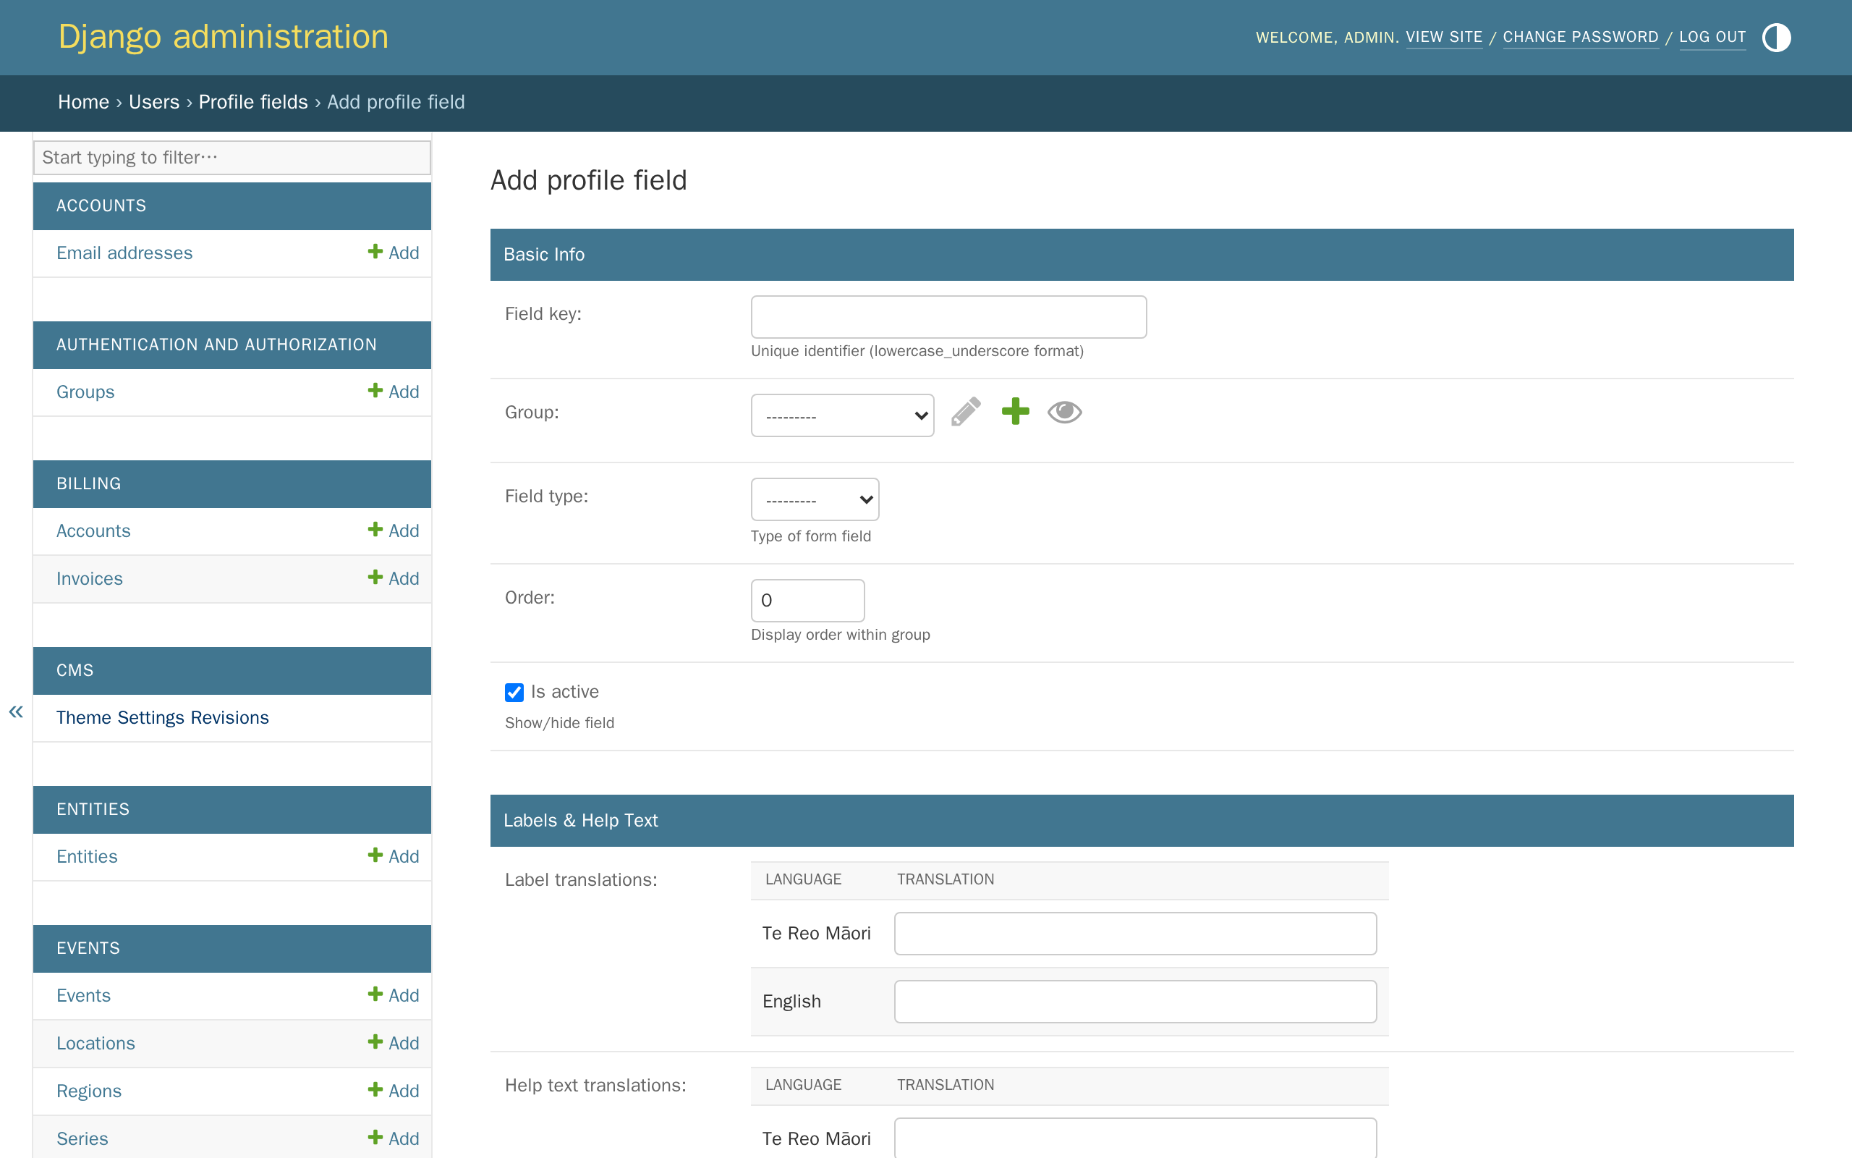The image size is (1852, 1158).
Task: Click the View site link
Action: (x=1444, y=37)
